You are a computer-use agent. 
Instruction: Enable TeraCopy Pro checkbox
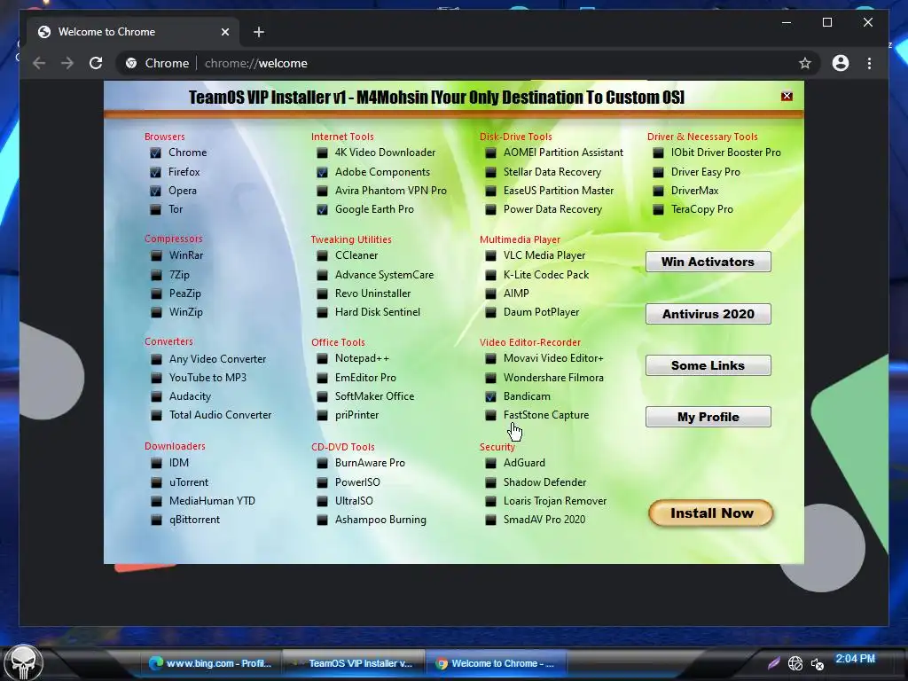pyautogui.click(x=659, y=209)
